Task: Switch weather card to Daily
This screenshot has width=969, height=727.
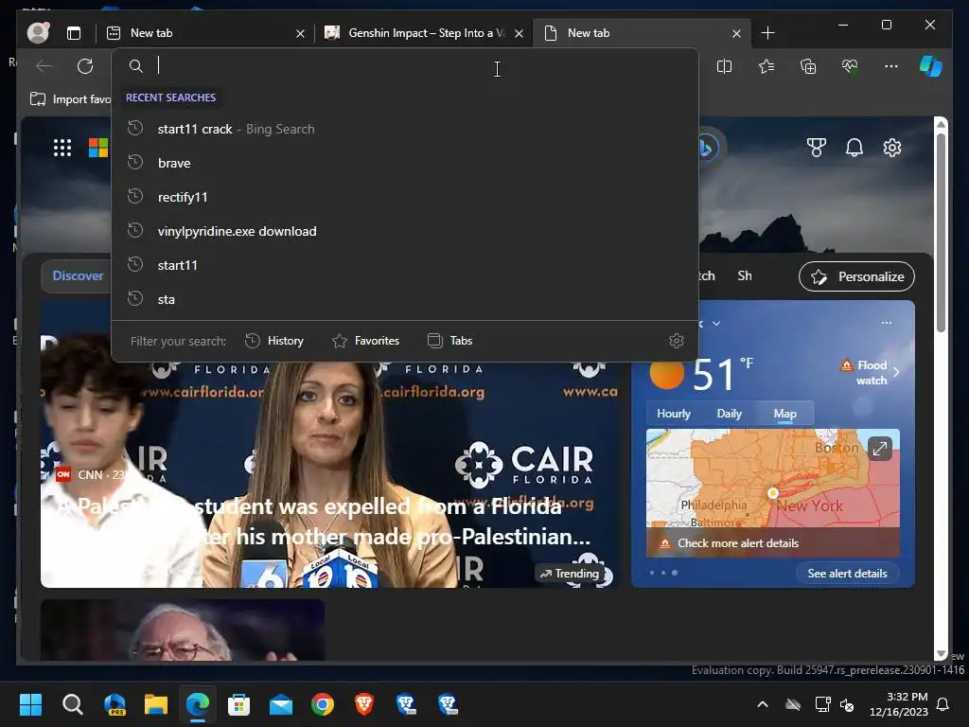Action: [x=730, y=414]
